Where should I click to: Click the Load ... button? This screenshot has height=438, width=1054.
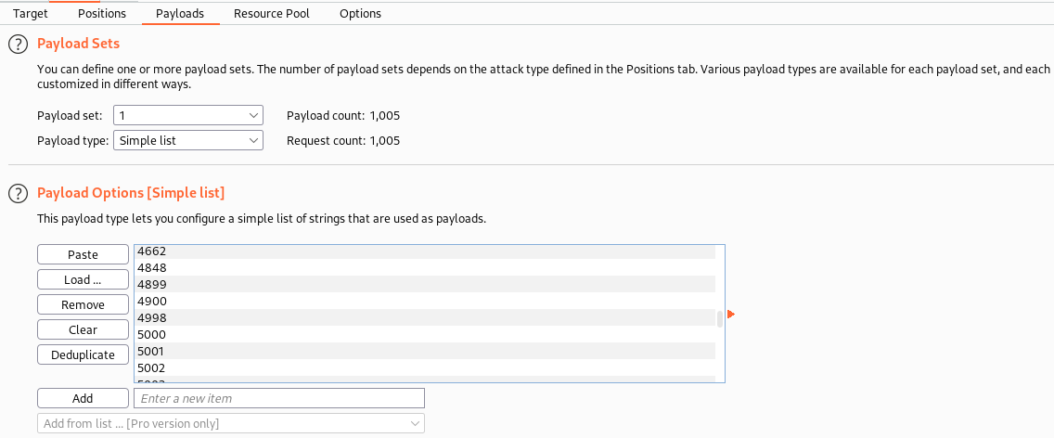[x=83, y=279]
